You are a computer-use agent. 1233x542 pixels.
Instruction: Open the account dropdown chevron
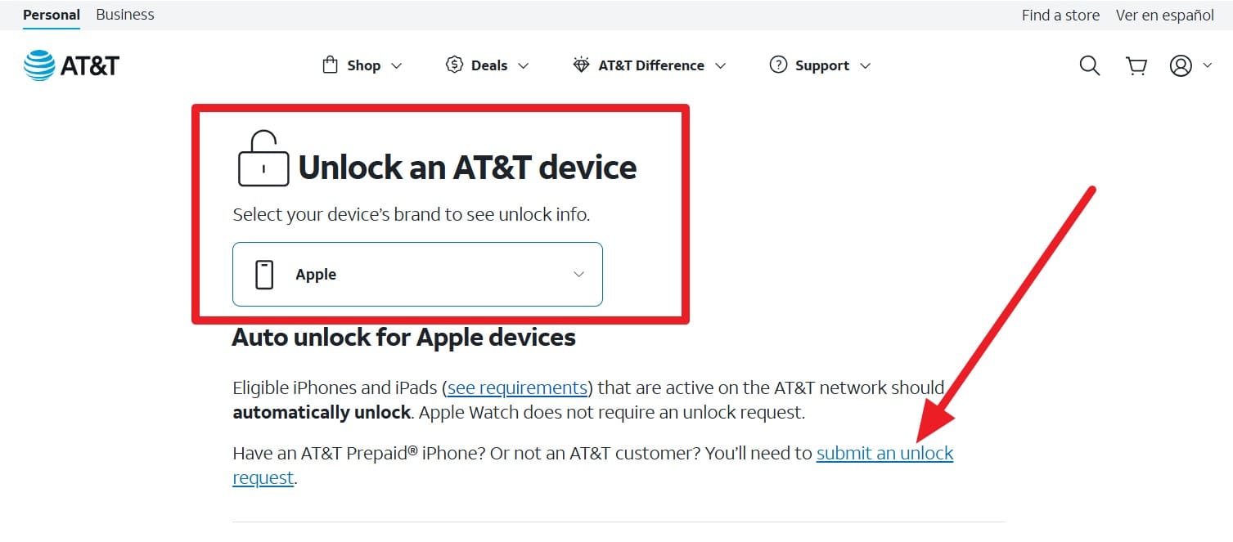[x=1207, y=65]
